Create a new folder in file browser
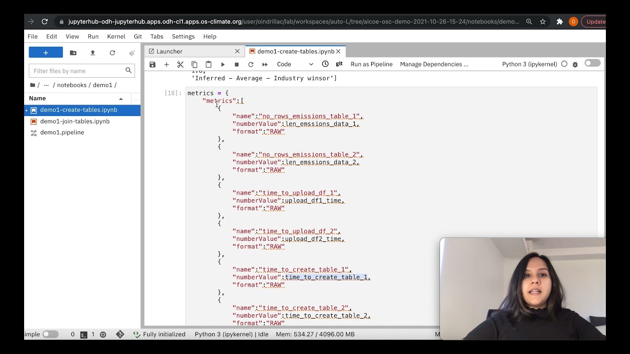The height and width of the screenshot is (354, 630). 73,53
